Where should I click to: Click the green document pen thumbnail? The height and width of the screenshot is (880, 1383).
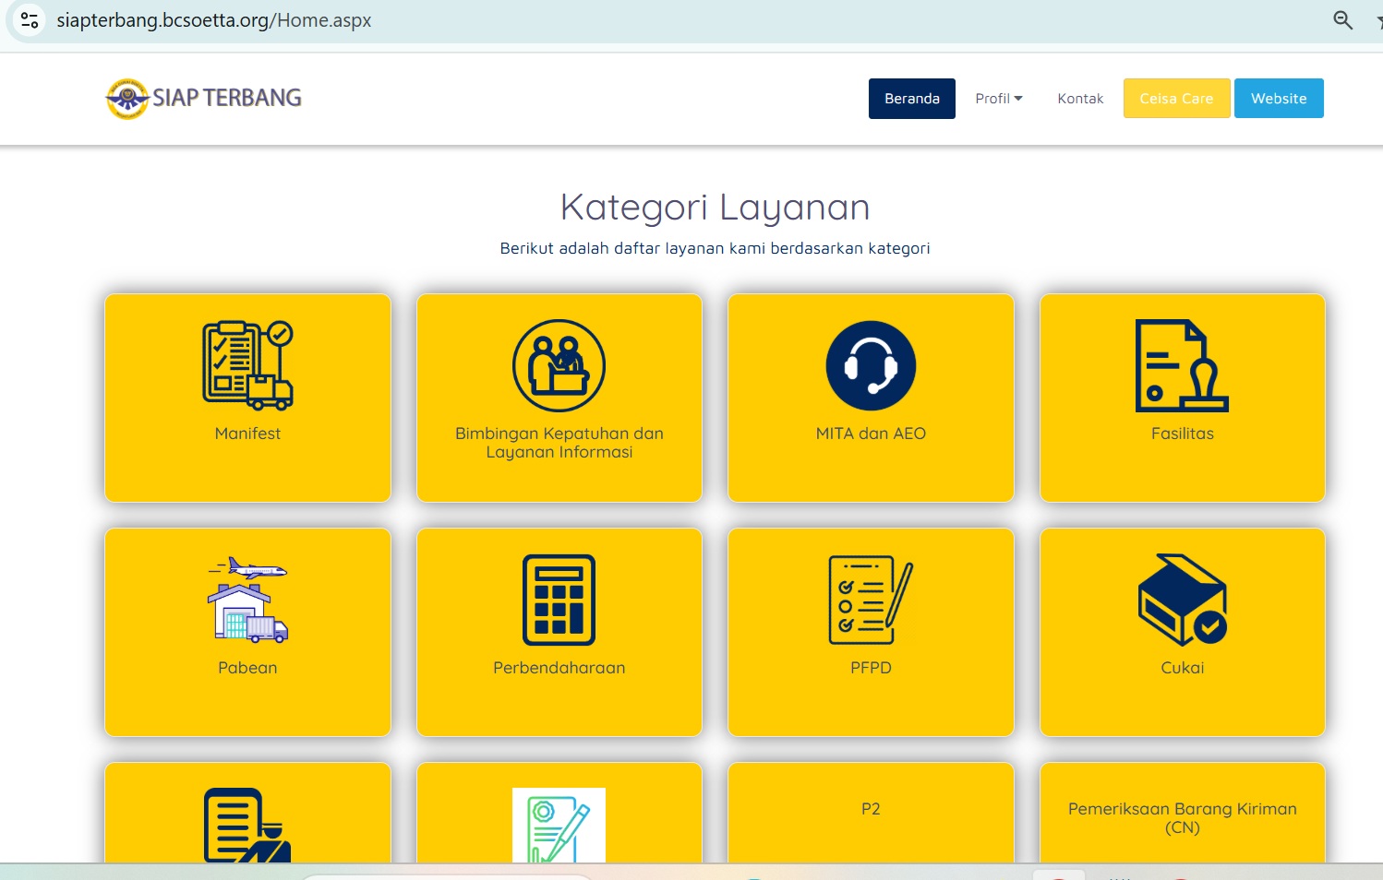click(559, 825)
